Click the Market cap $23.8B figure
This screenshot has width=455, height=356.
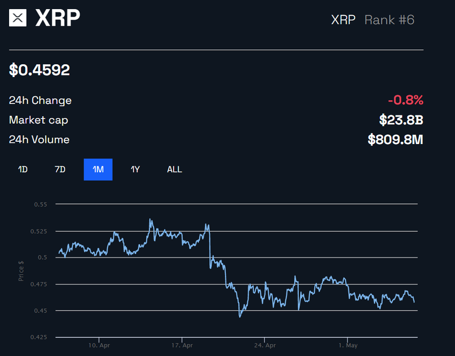click(401, 120)
